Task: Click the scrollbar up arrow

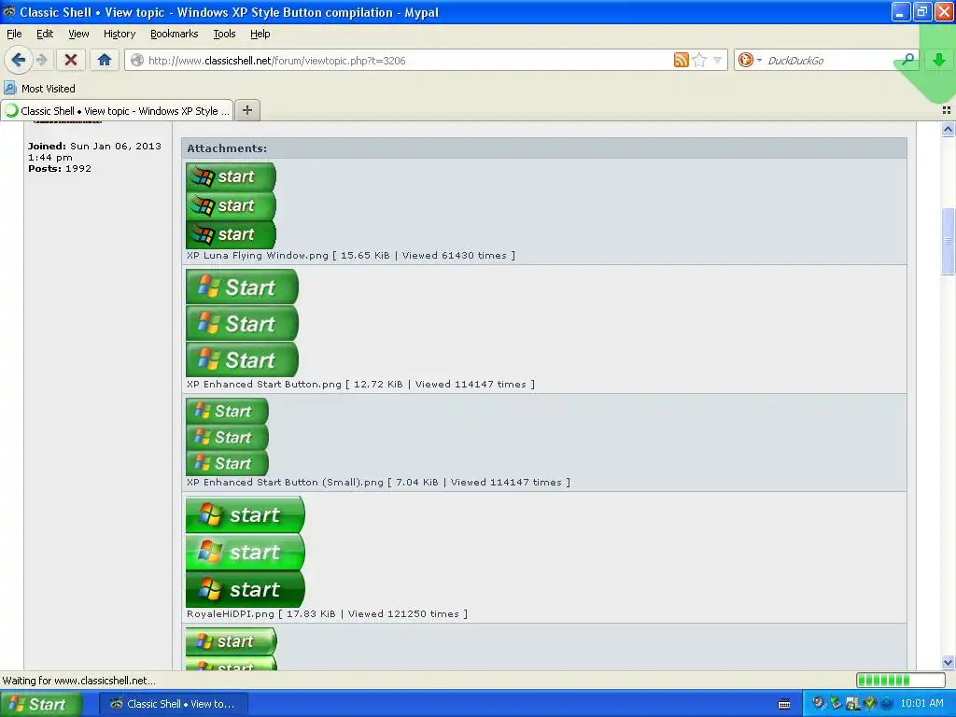Action: click(x=948, y=129)
